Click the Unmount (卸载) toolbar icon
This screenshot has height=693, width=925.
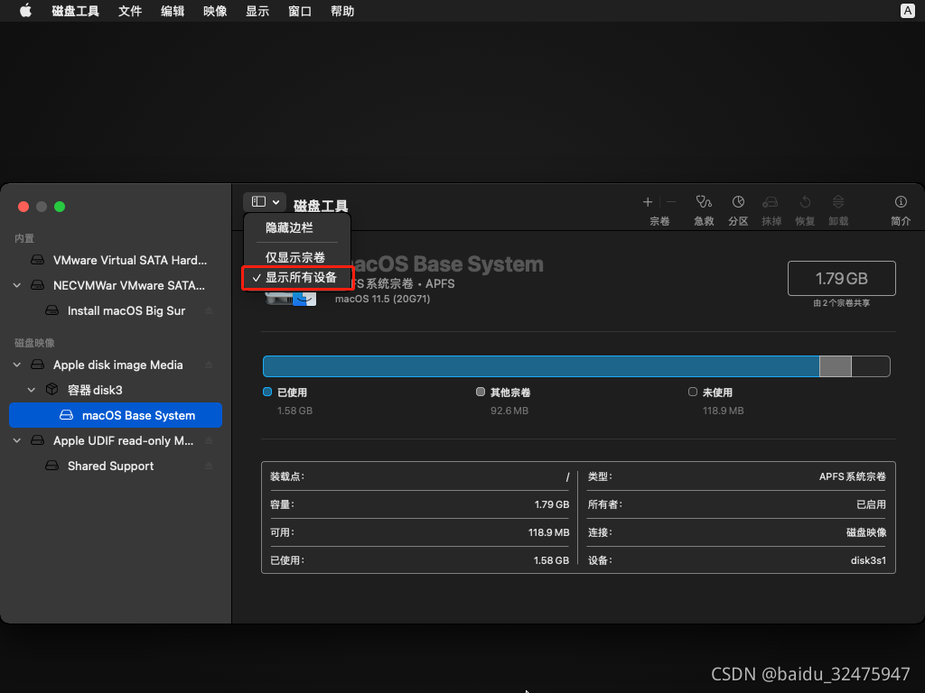(838, 202)
